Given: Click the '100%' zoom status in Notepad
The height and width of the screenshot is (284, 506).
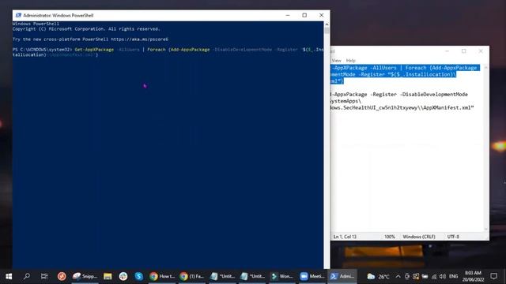Looking at the screenshot, I should [x=390, y=237].
